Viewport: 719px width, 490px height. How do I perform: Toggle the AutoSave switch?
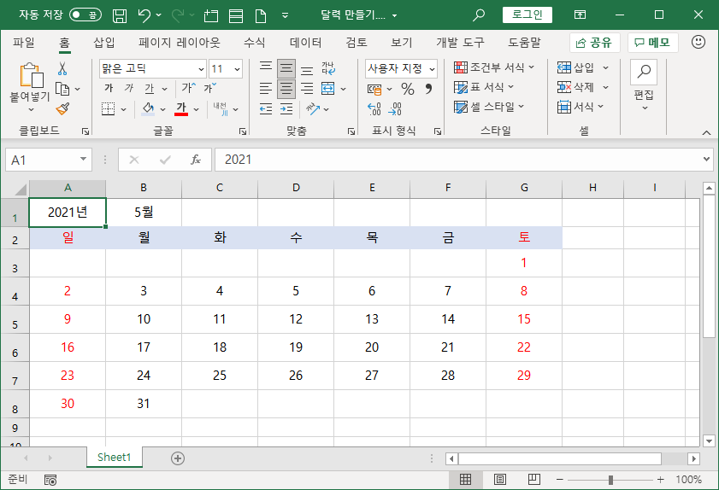coord(85,15)
